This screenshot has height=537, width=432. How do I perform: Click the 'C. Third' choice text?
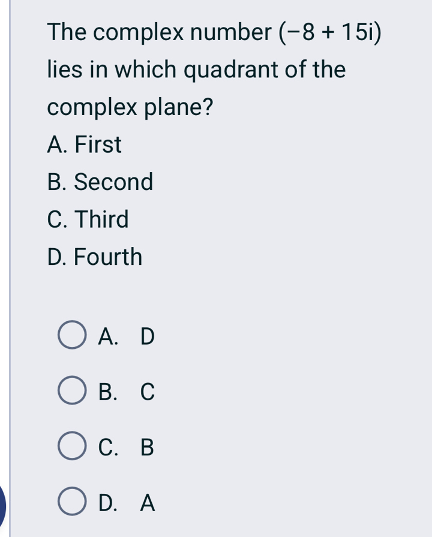tap(88, 219)
